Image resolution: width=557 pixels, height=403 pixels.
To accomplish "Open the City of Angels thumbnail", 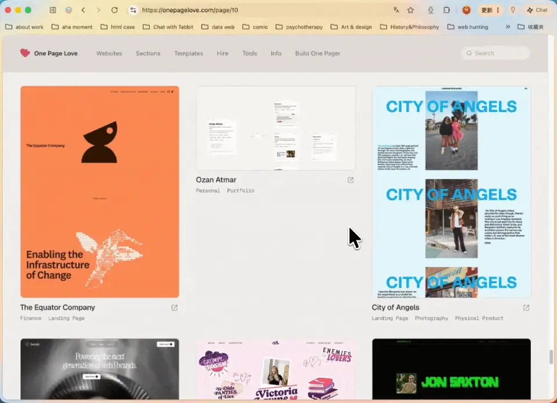I will tap(451, 192).
